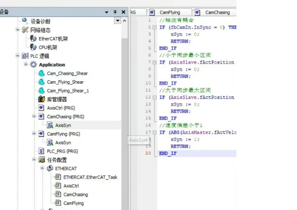Open the 库管理器 library manager icon
Image resolution: width=297 pixels, height=210 pixels.
click(x=41, y=99)
